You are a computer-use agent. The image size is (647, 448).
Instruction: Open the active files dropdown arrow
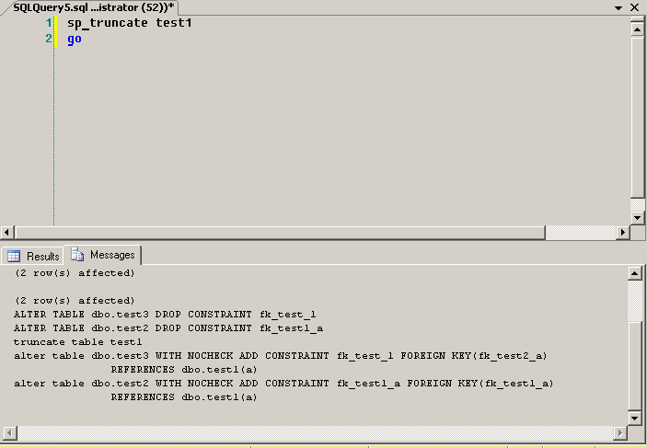point(618,7)
